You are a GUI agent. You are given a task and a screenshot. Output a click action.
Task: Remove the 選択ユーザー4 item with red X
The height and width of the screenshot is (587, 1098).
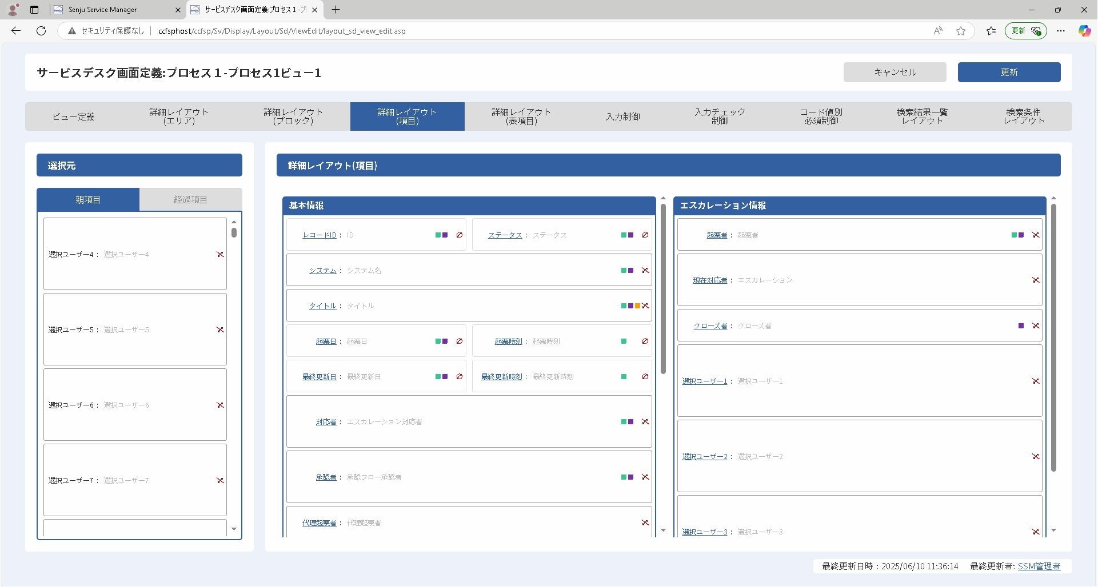point(220,255)
